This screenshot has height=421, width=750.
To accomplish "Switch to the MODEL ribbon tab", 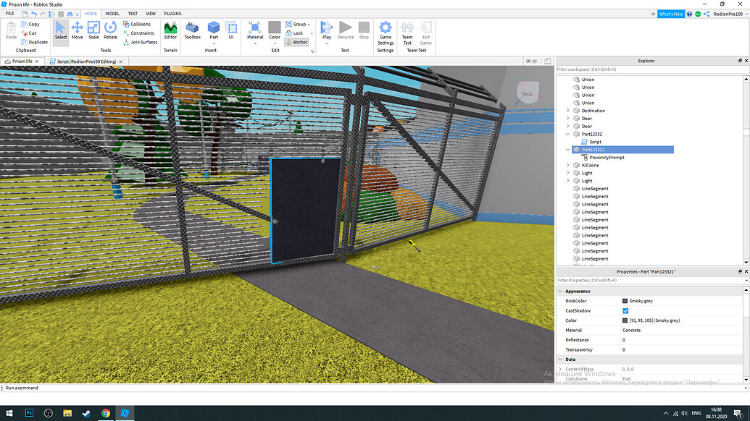I will pos(112,13).
